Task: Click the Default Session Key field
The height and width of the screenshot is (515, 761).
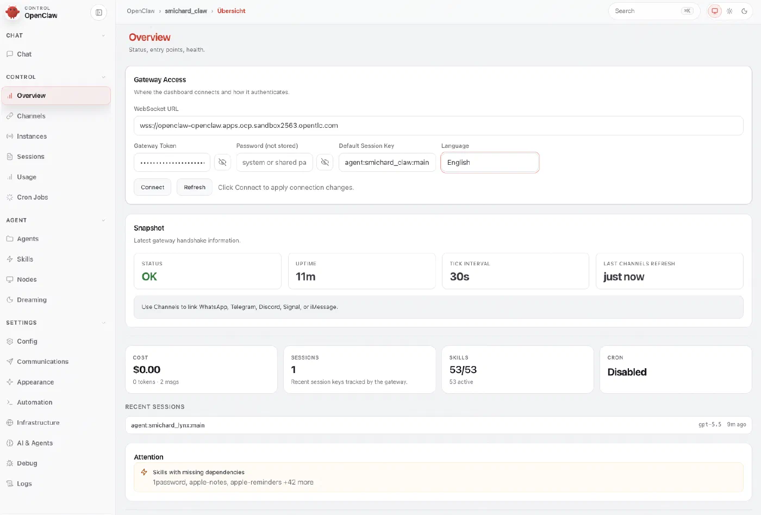Action: (387, 163)
